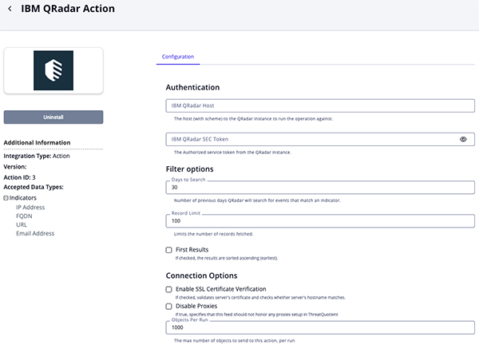479x345 pixels.
Task: Select the IP Address data type
Action: pos(30,208)
